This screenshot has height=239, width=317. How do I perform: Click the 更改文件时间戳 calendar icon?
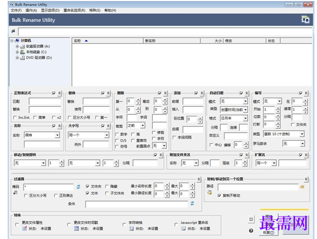click(x=76, y=228)
